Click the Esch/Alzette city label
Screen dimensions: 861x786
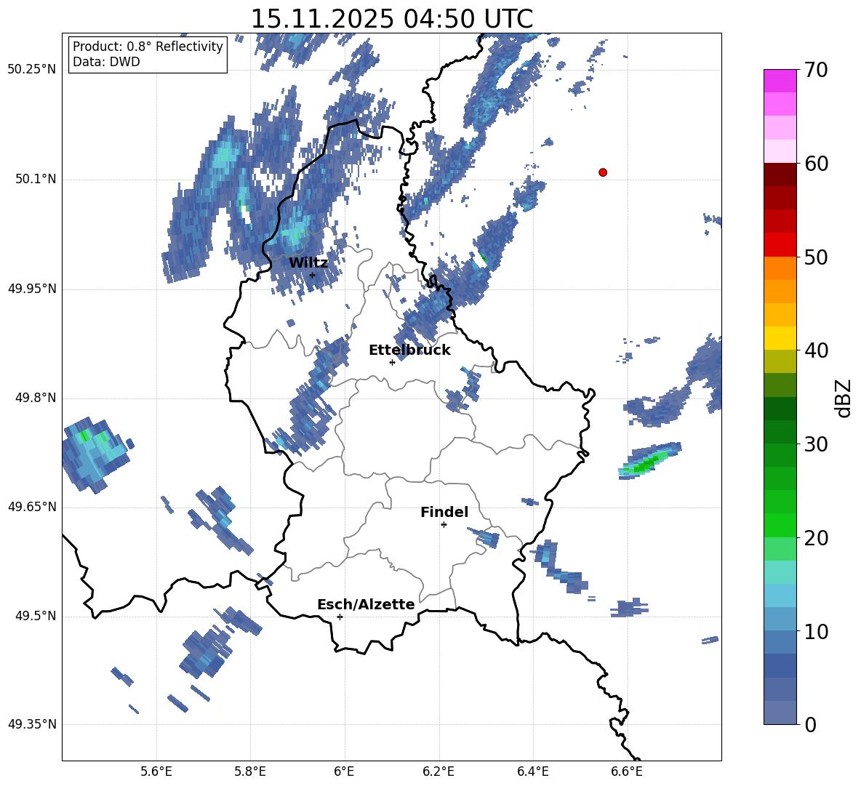click(x=366, y=605)
